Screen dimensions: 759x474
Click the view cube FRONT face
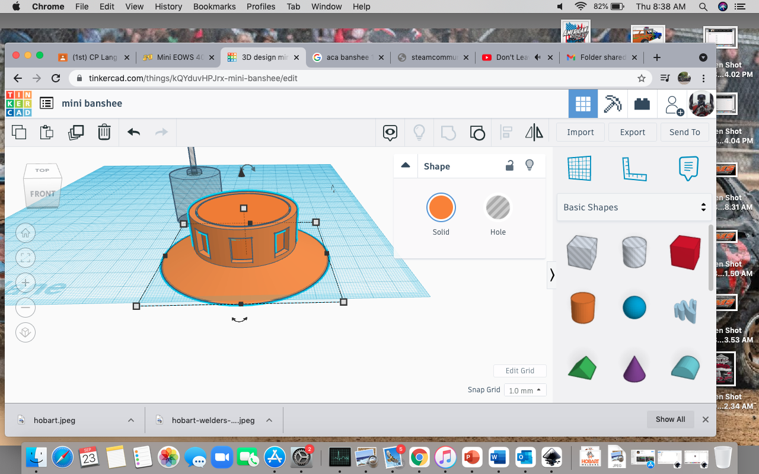tap(43, 194)
